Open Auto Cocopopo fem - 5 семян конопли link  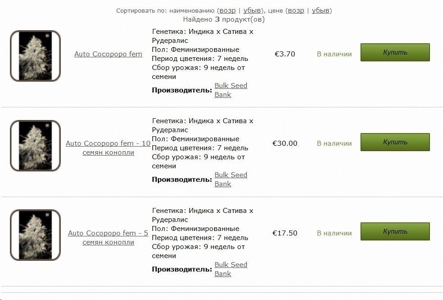[x=108, y=237]
